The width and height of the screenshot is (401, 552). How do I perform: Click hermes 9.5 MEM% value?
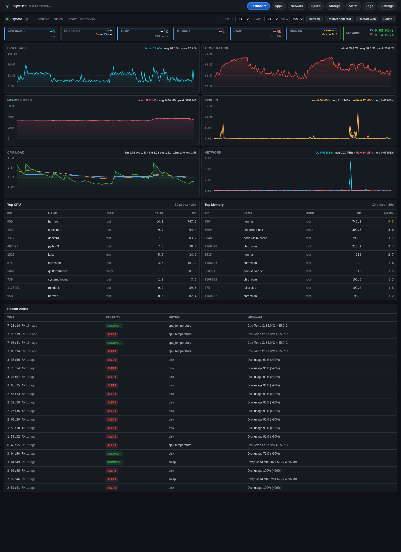click(391, 222)
